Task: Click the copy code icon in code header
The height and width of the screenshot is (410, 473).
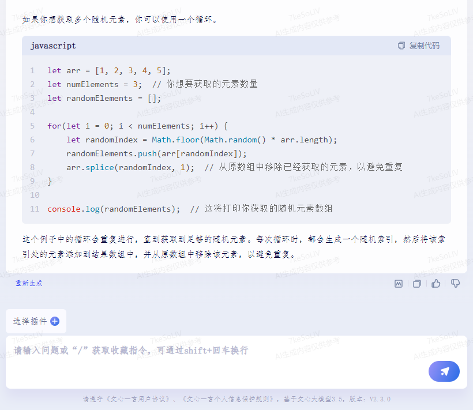Action: click(x=401, y=46)
